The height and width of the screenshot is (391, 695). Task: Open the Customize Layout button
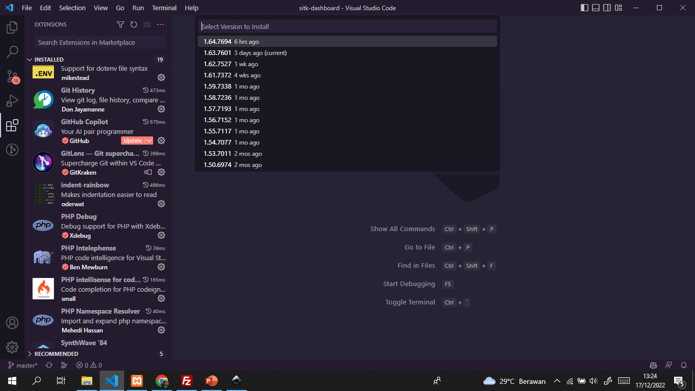[x=619, y=8]
